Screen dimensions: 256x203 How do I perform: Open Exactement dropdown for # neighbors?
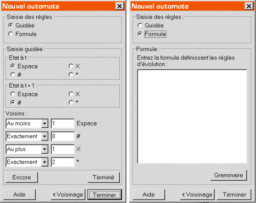point(44,136)
